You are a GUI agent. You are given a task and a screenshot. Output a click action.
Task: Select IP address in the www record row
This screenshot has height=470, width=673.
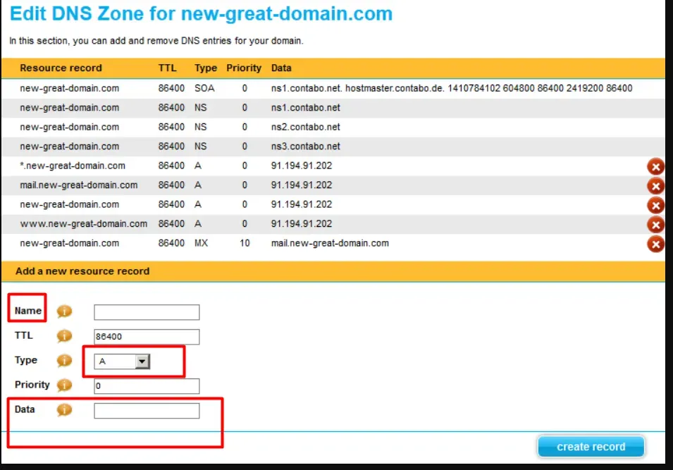(302, 223)
